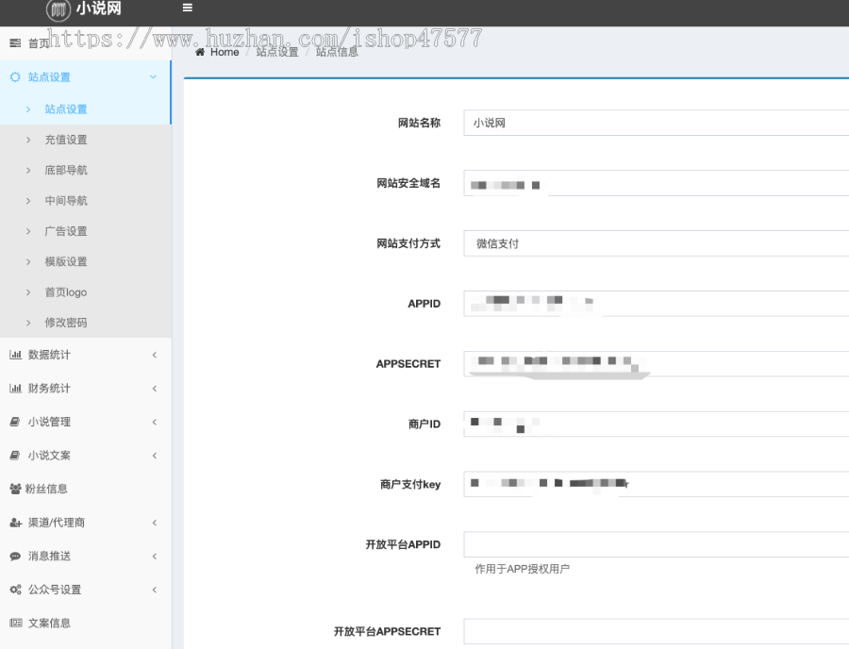Image resolution: width=849 pixels, height=649 pixels.
Task: Go to 文案信息 in sidebar
Action: (x=86, y=623)
